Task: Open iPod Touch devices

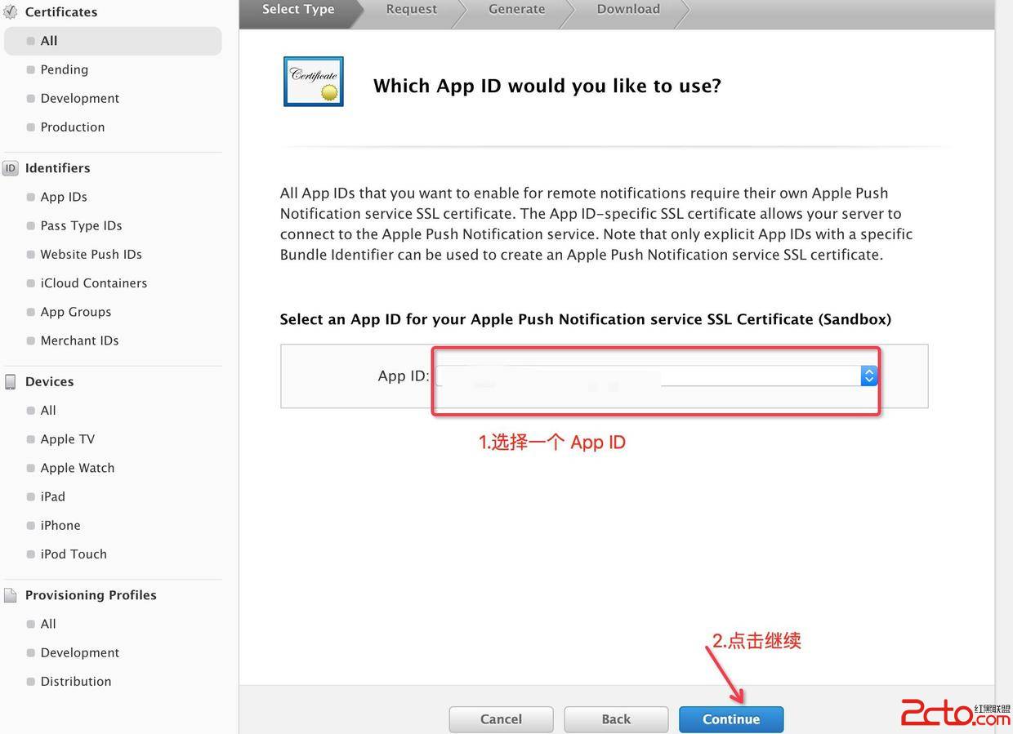Action: coord(73,554)
